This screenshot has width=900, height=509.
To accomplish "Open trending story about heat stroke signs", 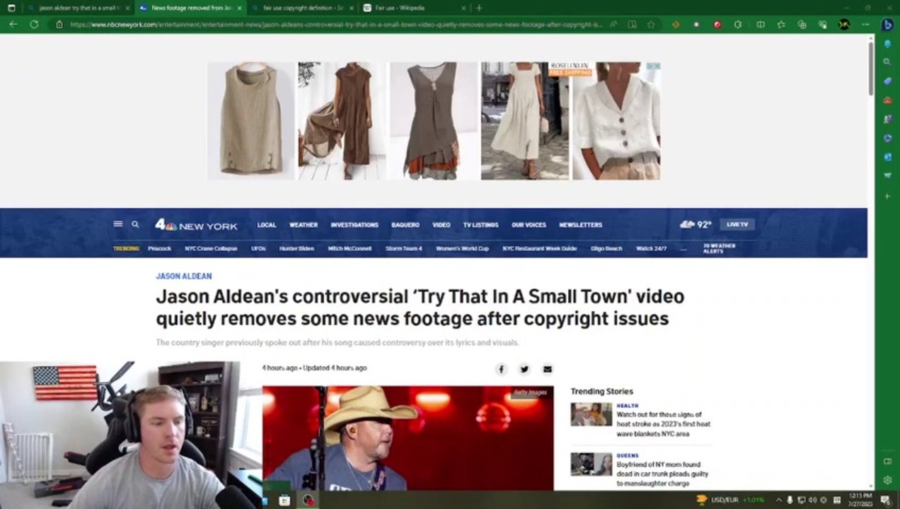I will 663,423.
